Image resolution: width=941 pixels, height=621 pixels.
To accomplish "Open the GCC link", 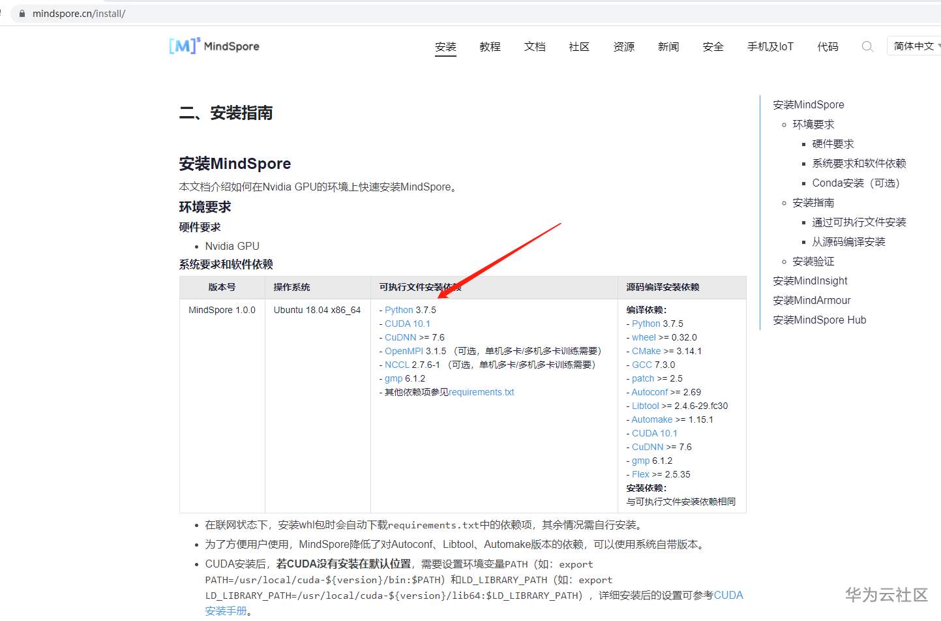I will pos(642,365).
